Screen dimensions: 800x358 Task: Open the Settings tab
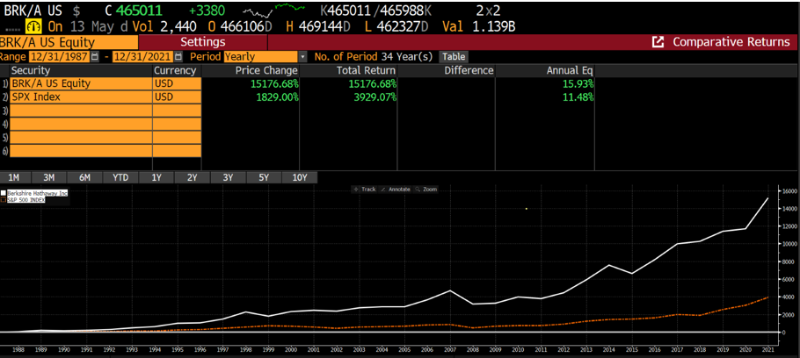pyautogui.click(x=202, y=42)
